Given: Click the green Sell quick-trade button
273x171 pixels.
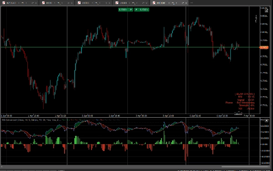Looking at the screenshot, I should 126,10.
